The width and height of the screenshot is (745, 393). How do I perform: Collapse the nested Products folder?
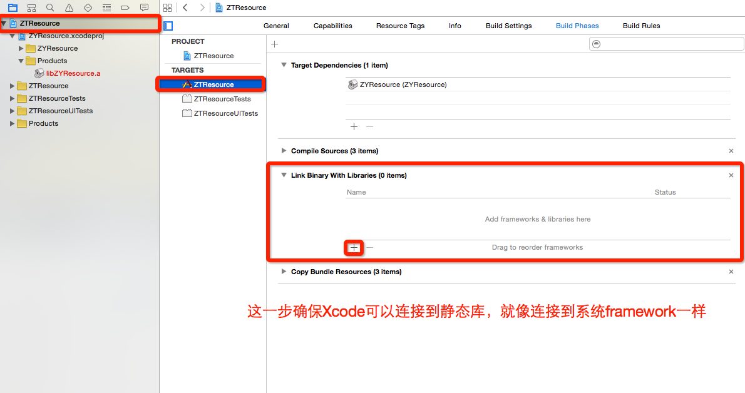coord(21,61)
